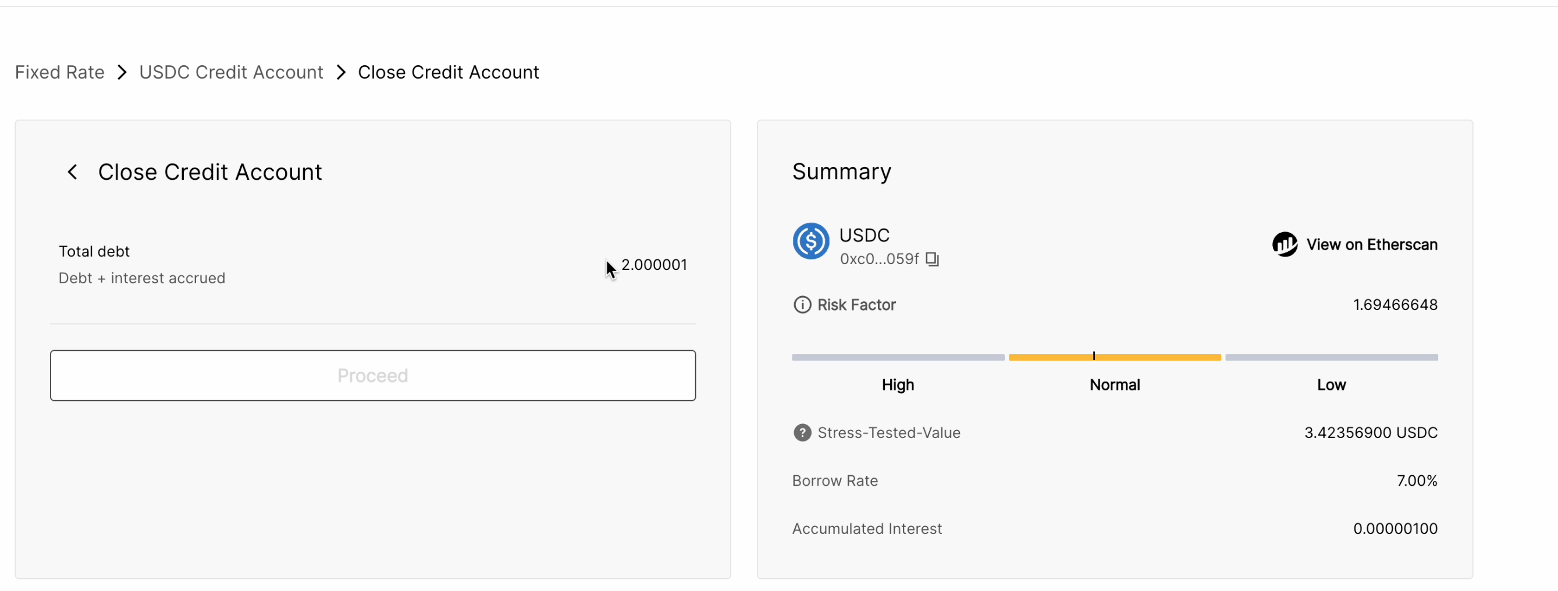This screenshot has height=591, width=1558.
Task: Click the truncated address 0xc0...059f
Action: [879, 259]
